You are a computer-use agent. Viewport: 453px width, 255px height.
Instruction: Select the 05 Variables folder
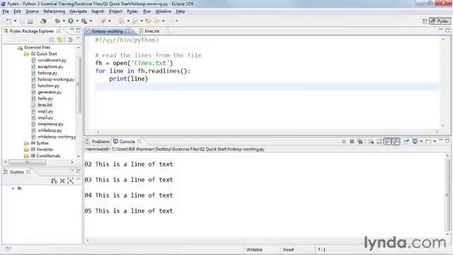coord(42,149)
